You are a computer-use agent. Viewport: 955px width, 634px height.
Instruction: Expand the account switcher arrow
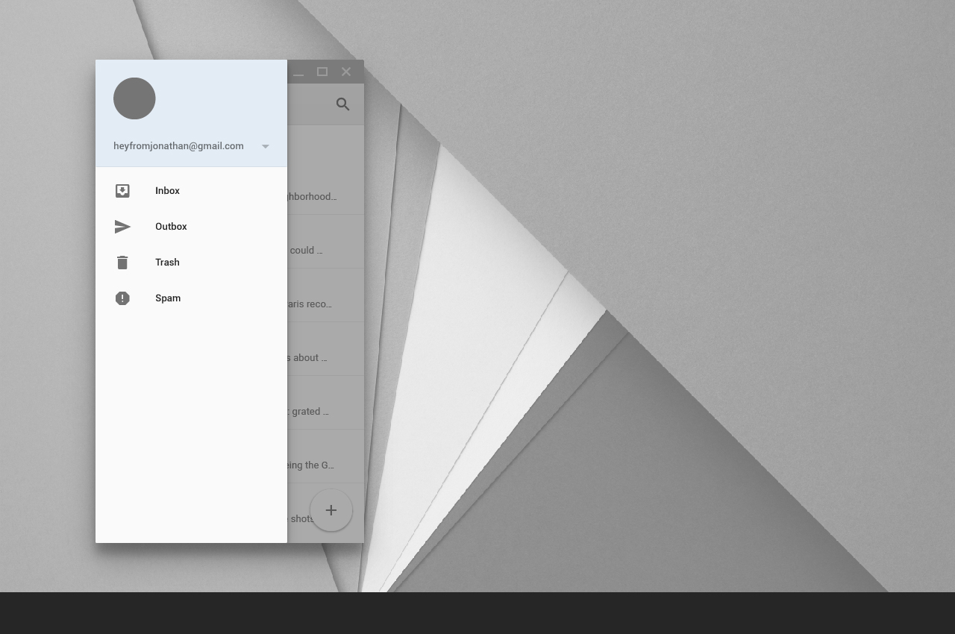point(265,146)
